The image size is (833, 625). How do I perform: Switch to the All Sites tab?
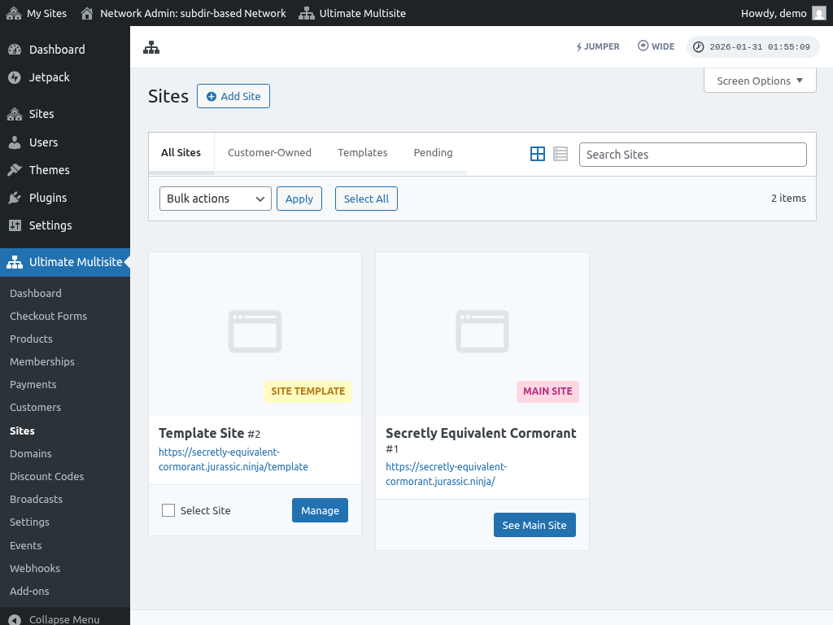point(181,152)
